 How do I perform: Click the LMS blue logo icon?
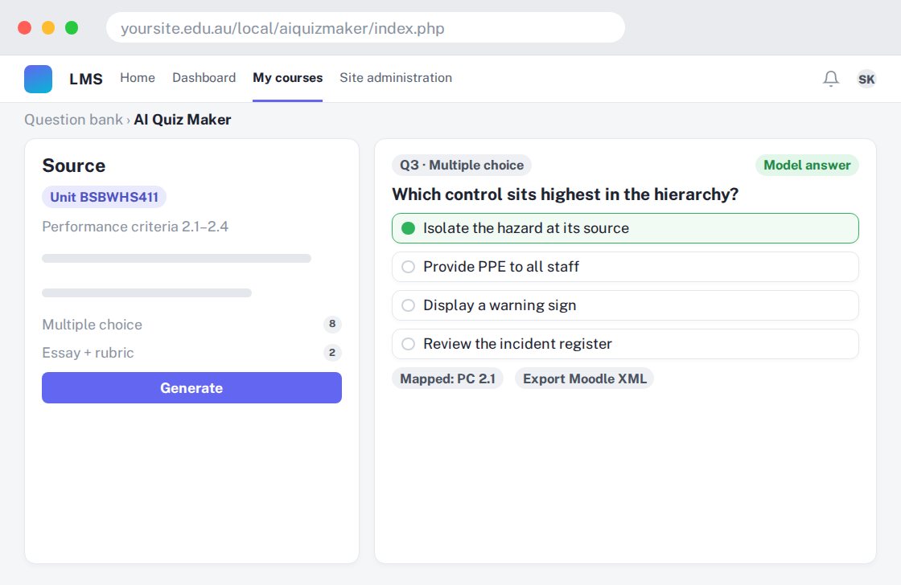coord(38,79)
